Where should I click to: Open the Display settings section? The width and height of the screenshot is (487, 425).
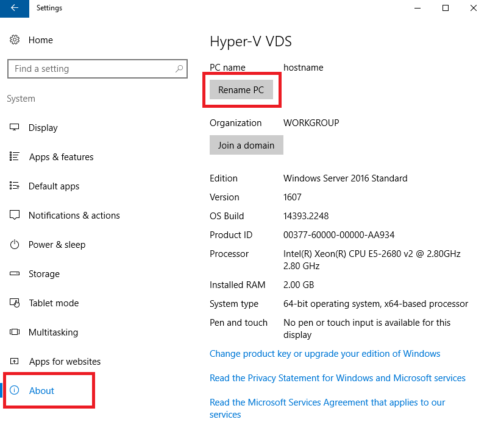pos(43,128)
